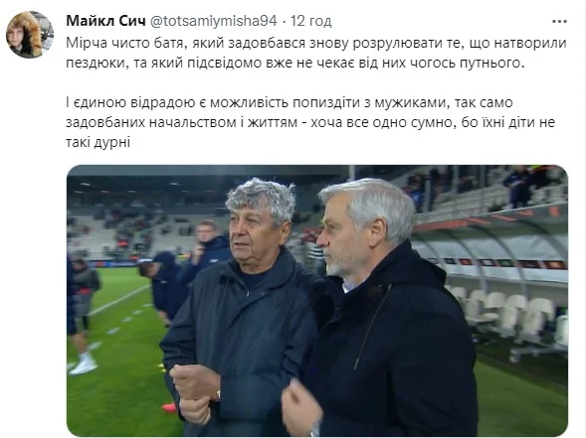
Task: Click the line starting задовбаних начальством
Action: point(310,122)
